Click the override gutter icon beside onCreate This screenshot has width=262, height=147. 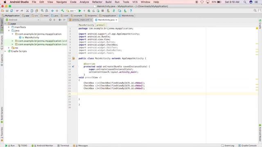73,67
